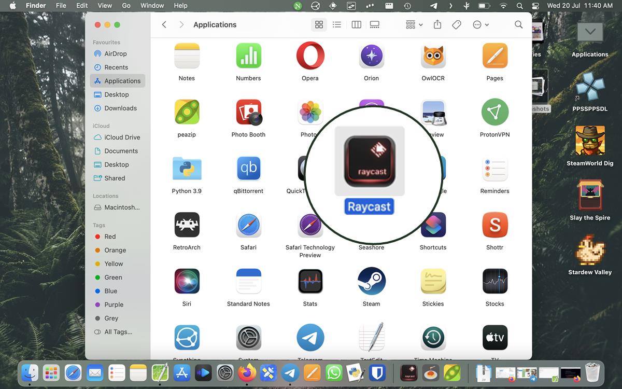Open PPSSPPSDL shortcut on desktop
622x389 pixels.
click(x=590, y=87)
